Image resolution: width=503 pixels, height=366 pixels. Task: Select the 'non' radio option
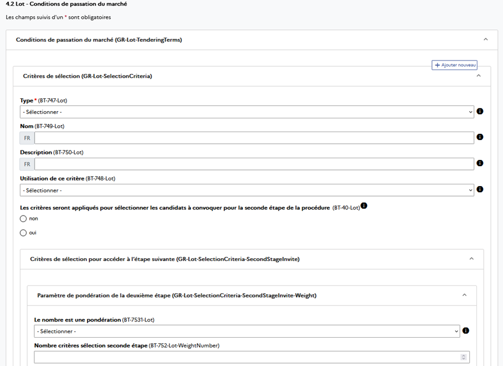click(23, 219)
